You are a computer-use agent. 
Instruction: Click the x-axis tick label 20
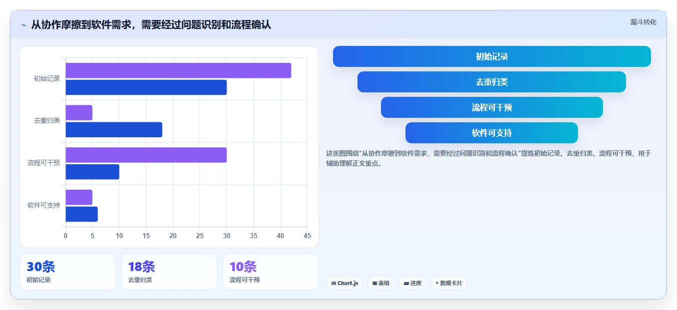click(x=173, y=236)
